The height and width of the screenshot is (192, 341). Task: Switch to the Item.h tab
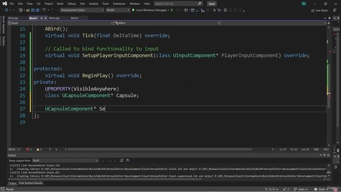coord(75,18)
